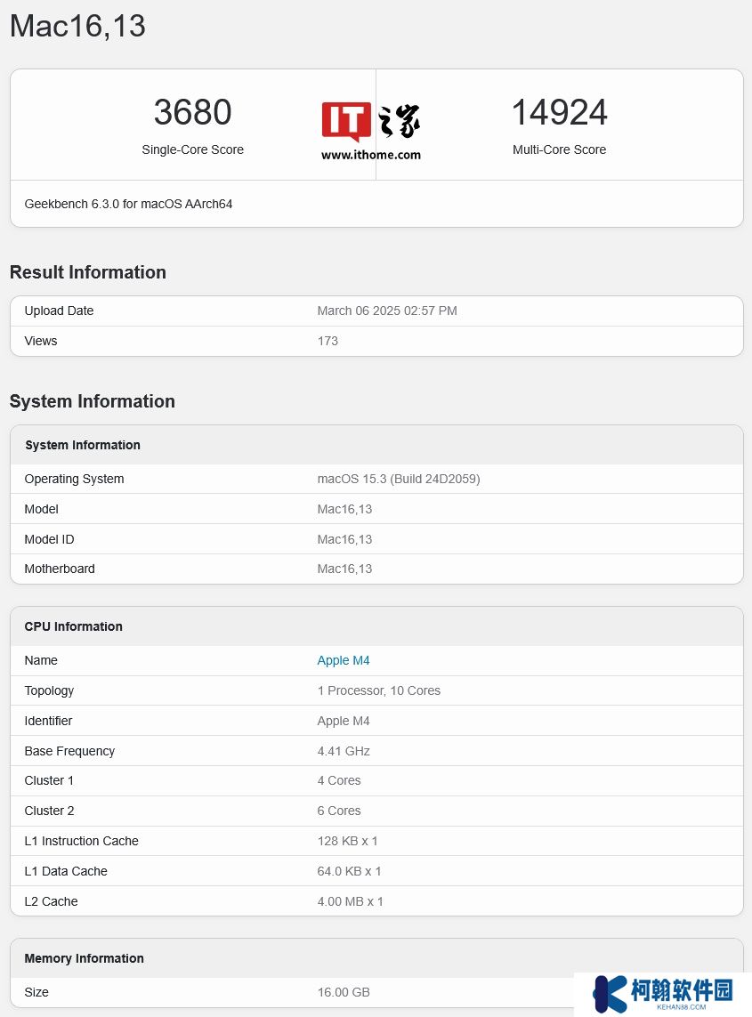Click the Operating System label
Image resolution: width=752 pixels, height=1017 pixels.
click(x=74, y=480)
